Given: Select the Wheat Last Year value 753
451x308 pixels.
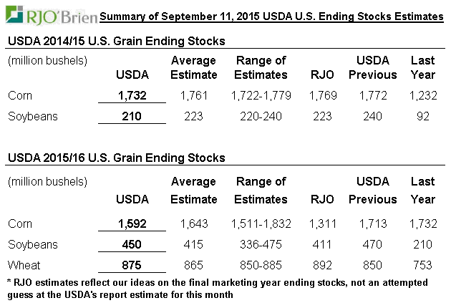Looking at the screenshot, I should click(422, 265).
